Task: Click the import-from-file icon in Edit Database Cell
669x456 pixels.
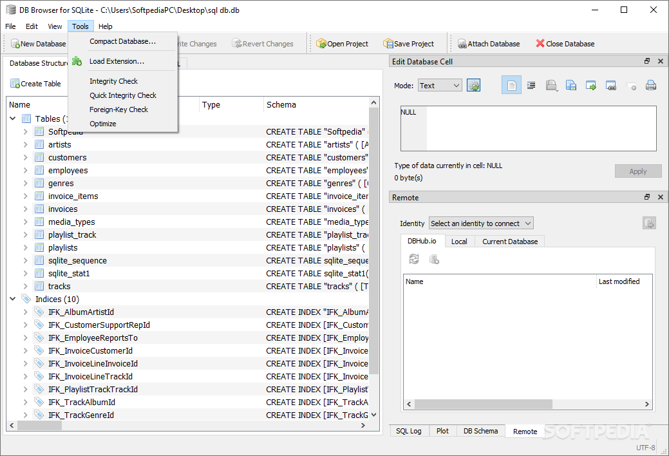Action: click(x=551, y=86)
